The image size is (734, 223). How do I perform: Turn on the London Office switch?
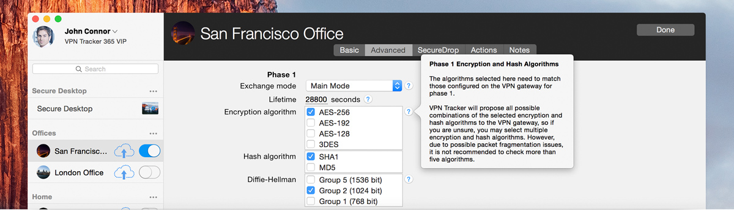point(150,172)
